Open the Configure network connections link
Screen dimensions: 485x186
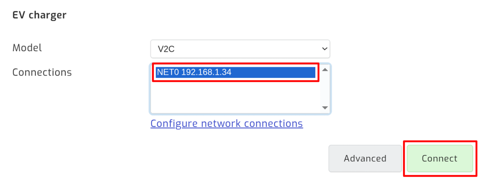(226, 124)
